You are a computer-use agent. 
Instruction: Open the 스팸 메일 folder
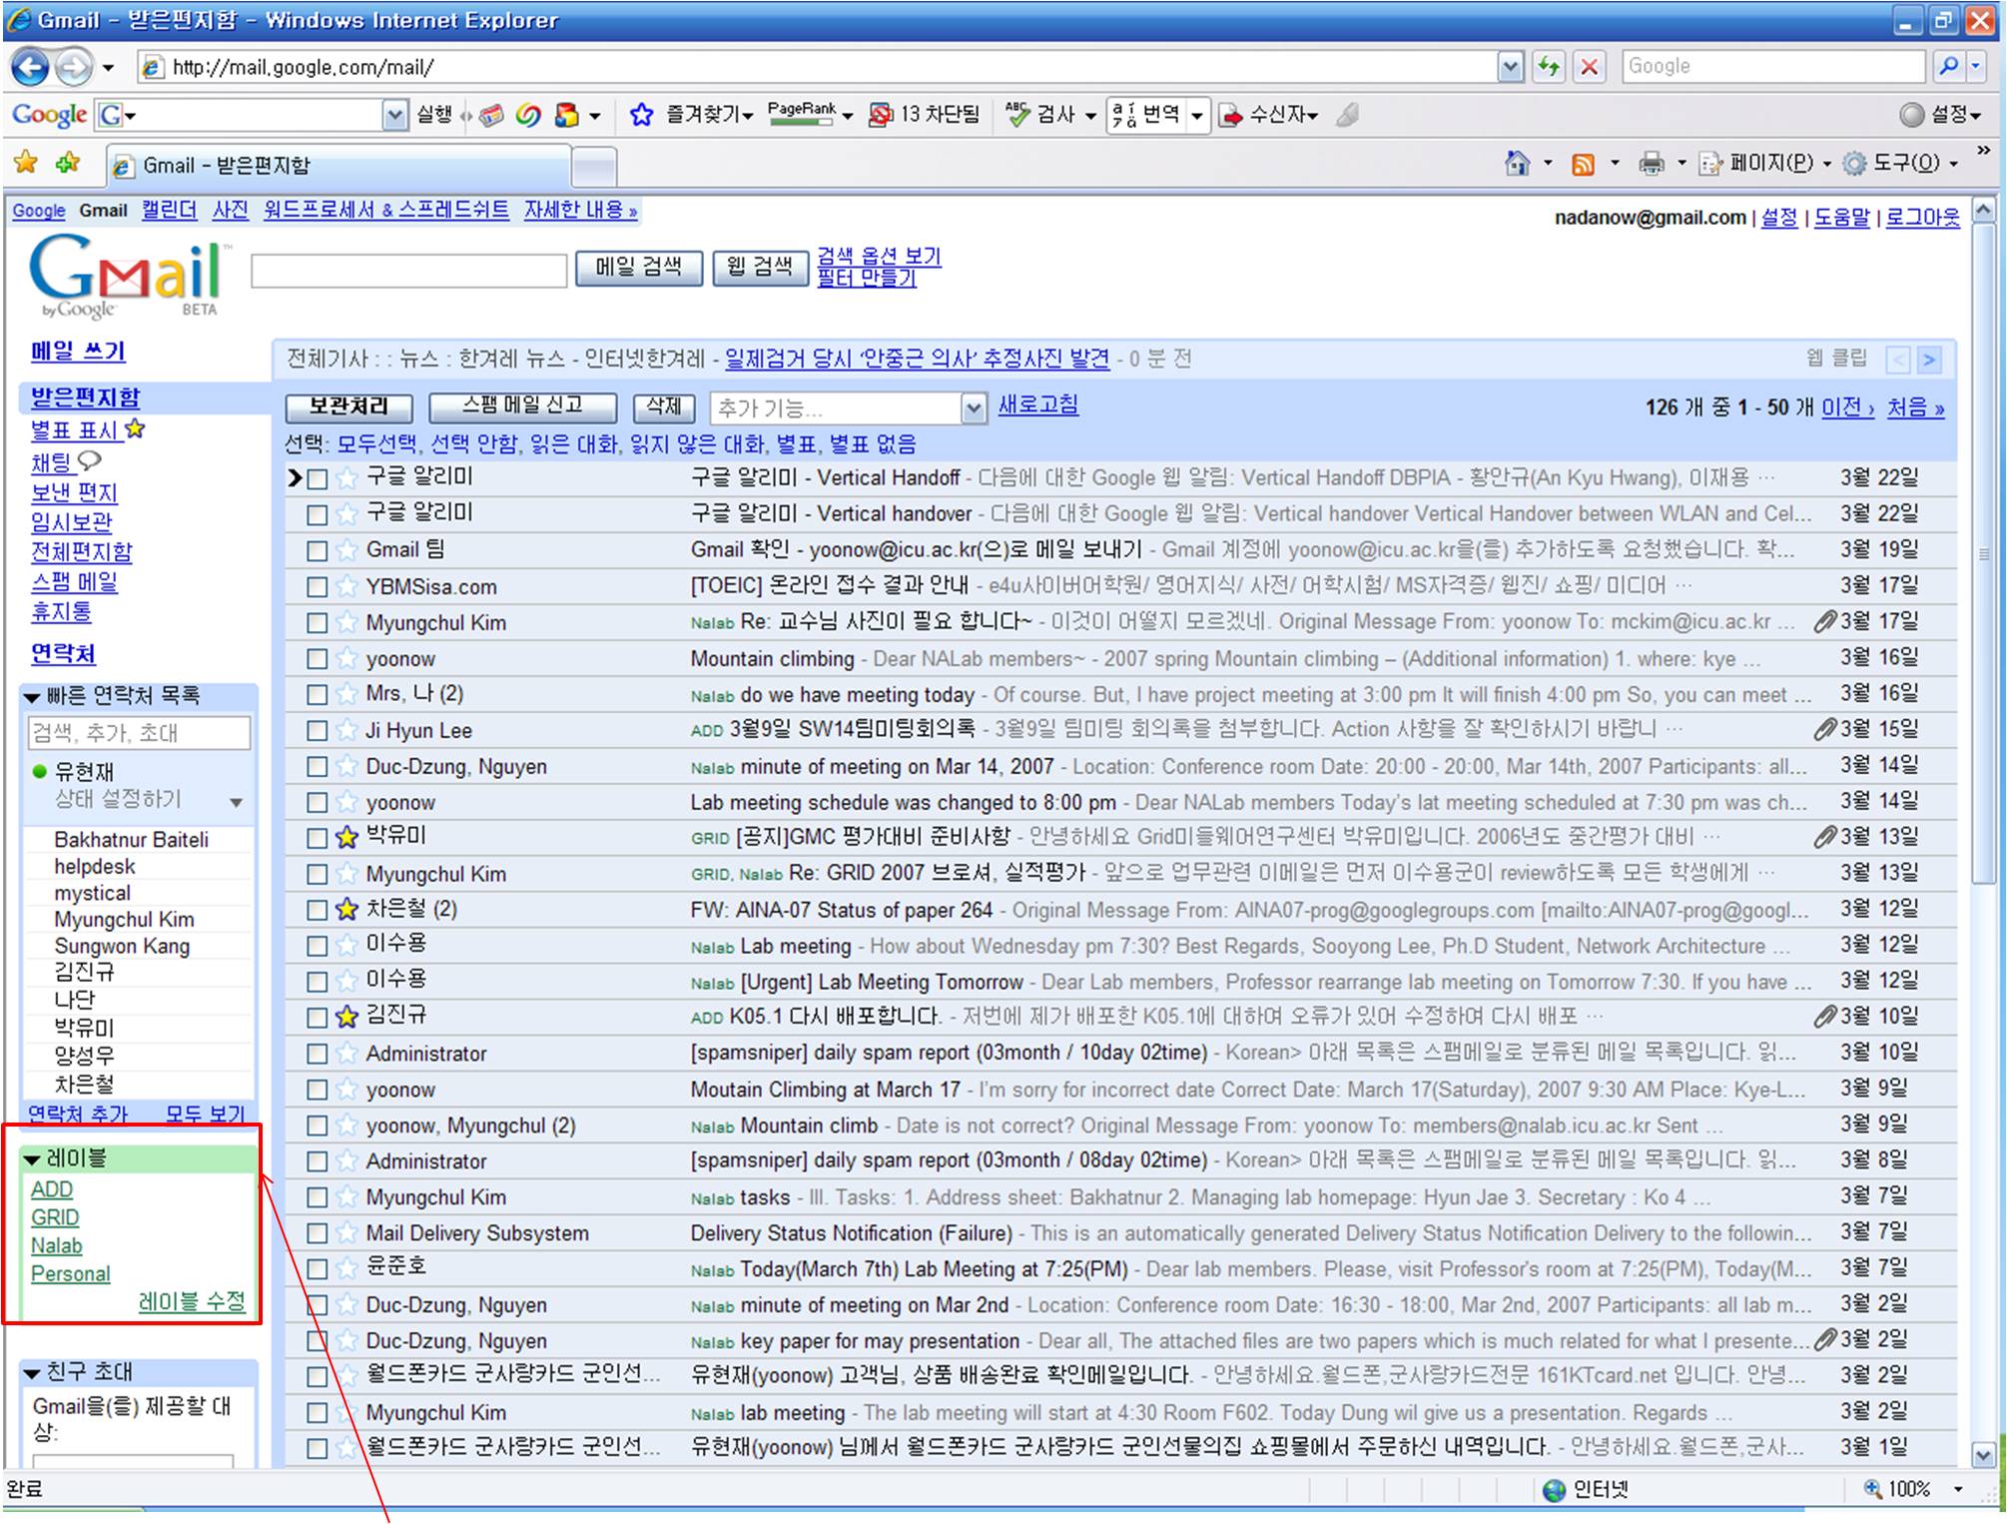pos(74,582)
